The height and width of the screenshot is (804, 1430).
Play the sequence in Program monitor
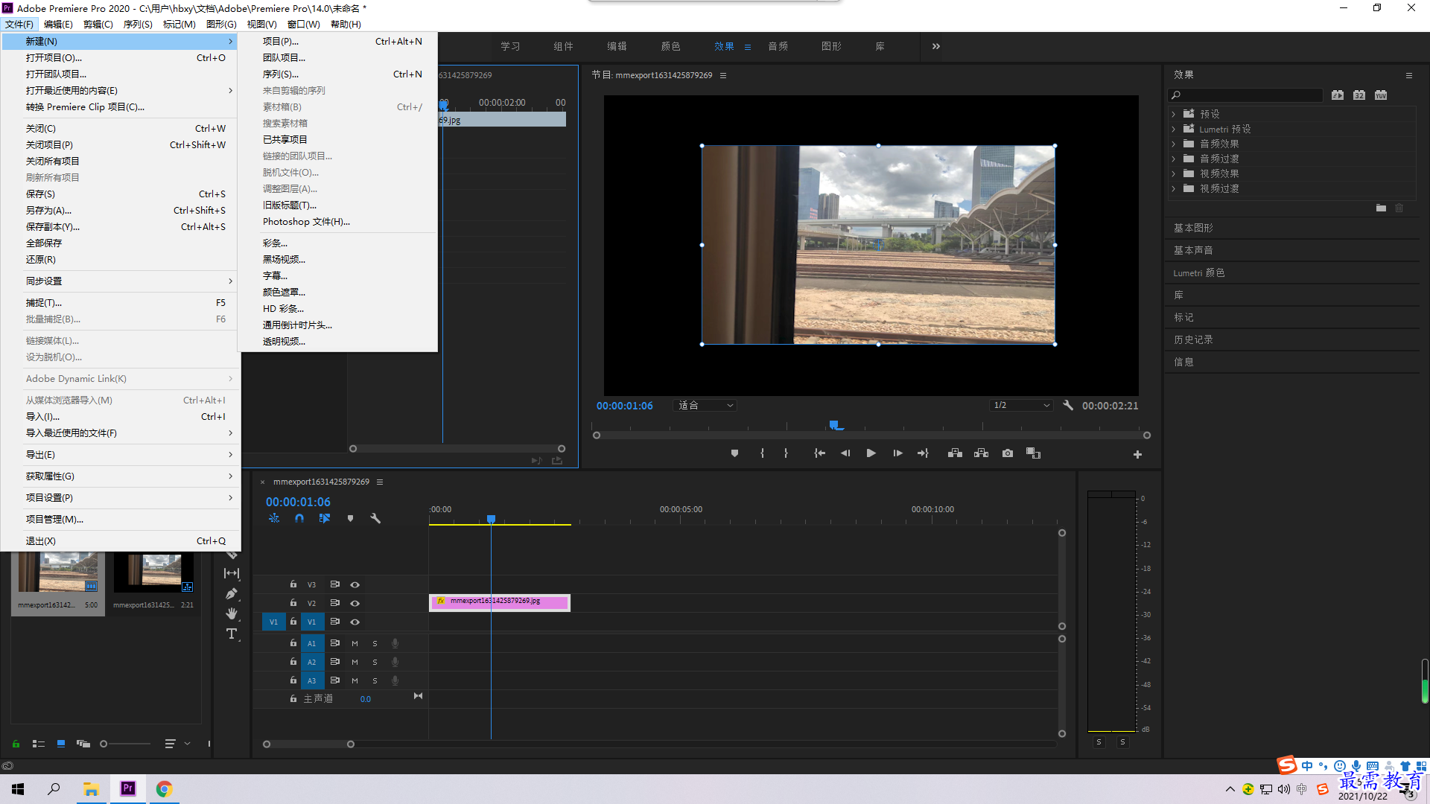(871, 453)
